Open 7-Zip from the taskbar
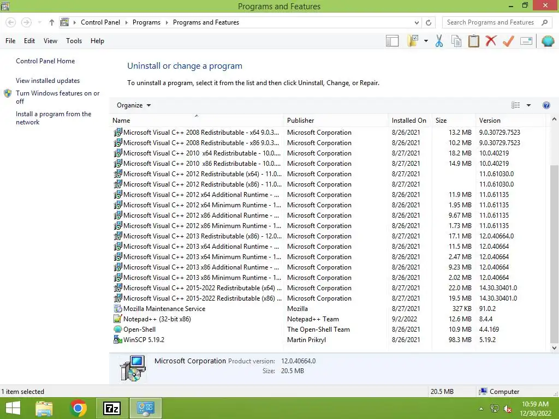This screenshot has width=559, height=419. pyautogui.click(x=111, y=408)
